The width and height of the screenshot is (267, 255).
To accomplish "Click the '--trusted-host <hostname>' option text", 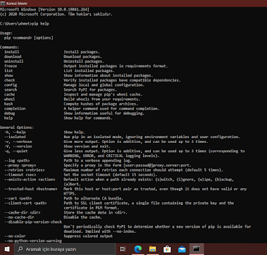I will tap(31, 189).
